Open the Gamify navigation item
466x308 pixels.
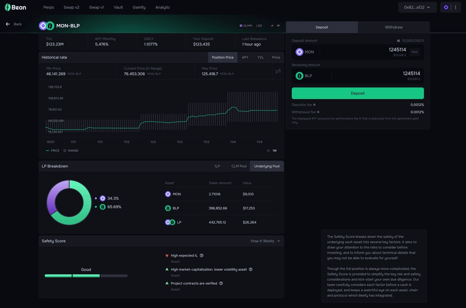(x=139, y=7)
